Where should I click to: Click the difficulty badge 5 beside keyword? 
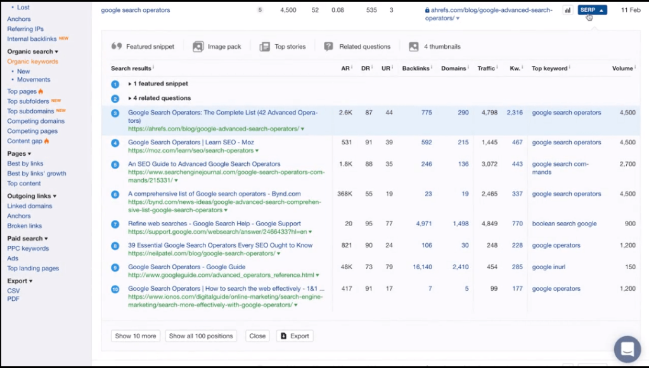[260, 10]
